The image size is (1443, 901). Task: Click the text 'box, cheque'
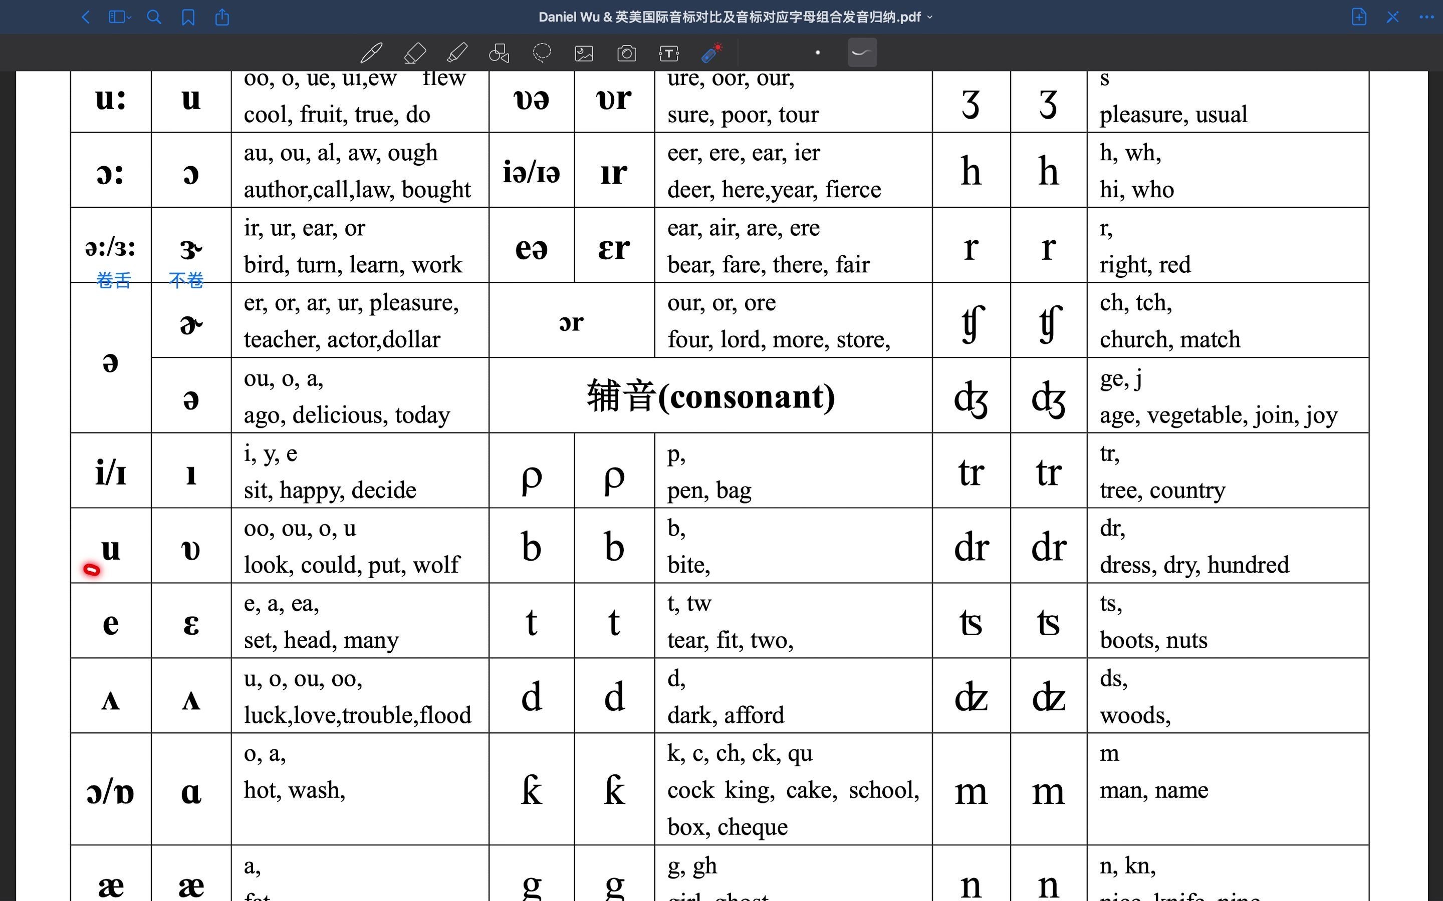click(728, 827)
